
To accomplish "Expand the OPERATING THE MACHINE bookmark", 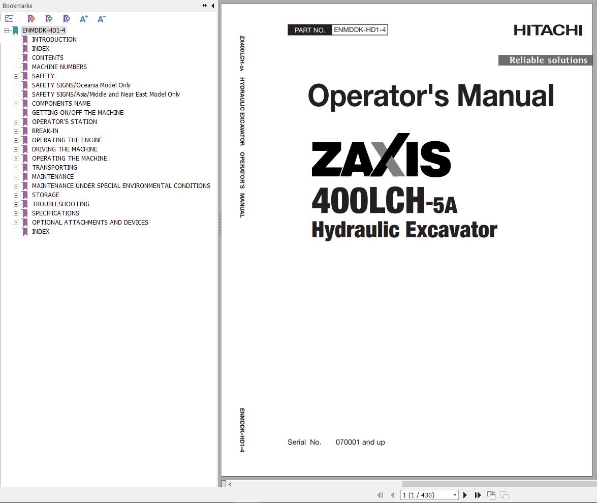I will (x=16, y=159).
